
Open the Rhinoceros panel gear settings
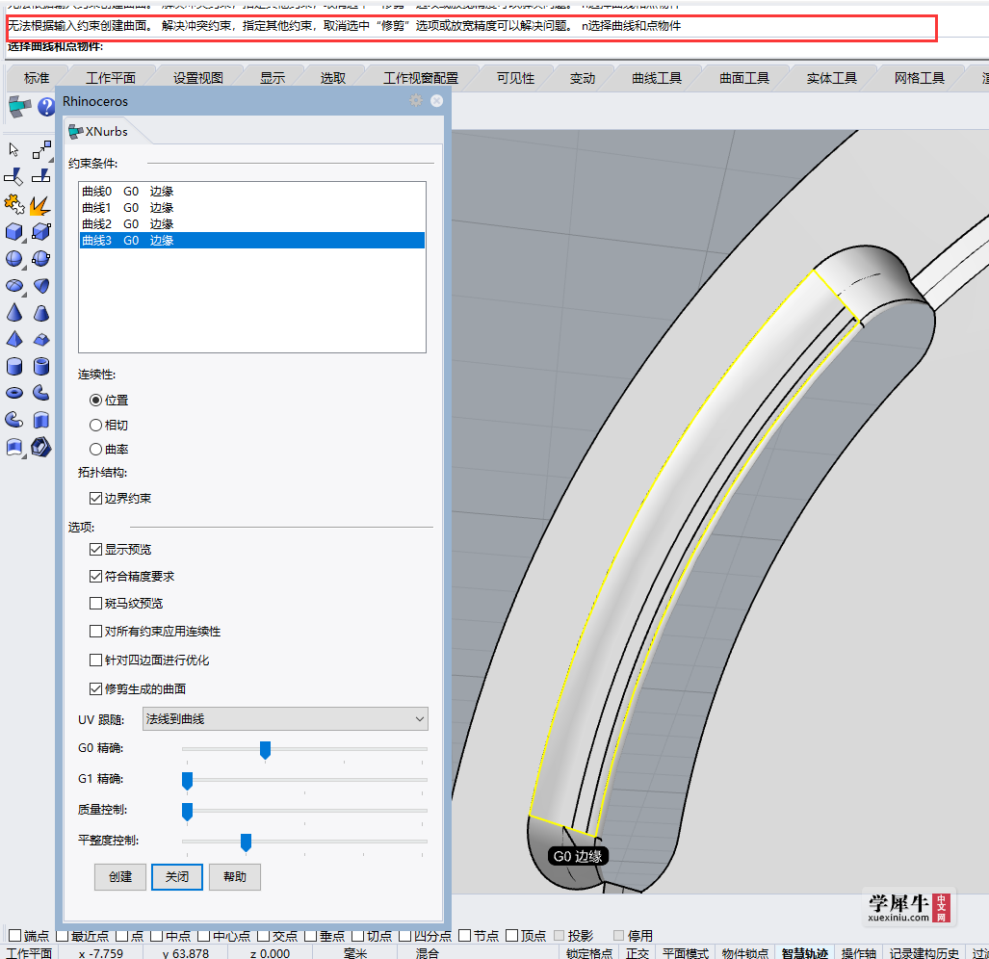pyautogui.click(x=416, y=101)
